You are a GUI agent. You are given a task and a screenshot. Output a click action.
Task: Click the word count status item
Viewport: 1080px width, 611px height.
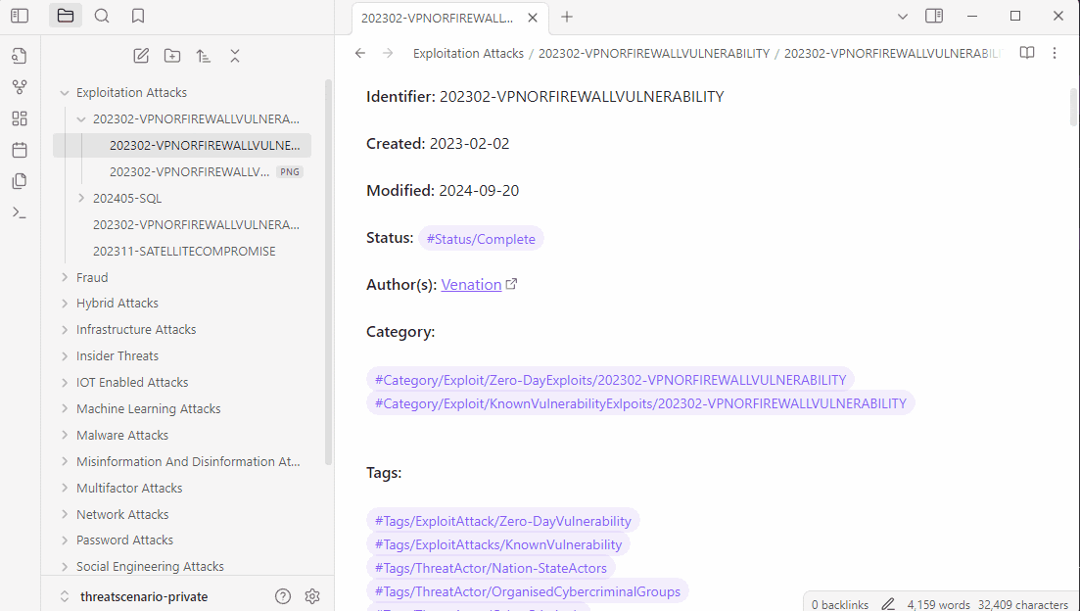(939, 604)
